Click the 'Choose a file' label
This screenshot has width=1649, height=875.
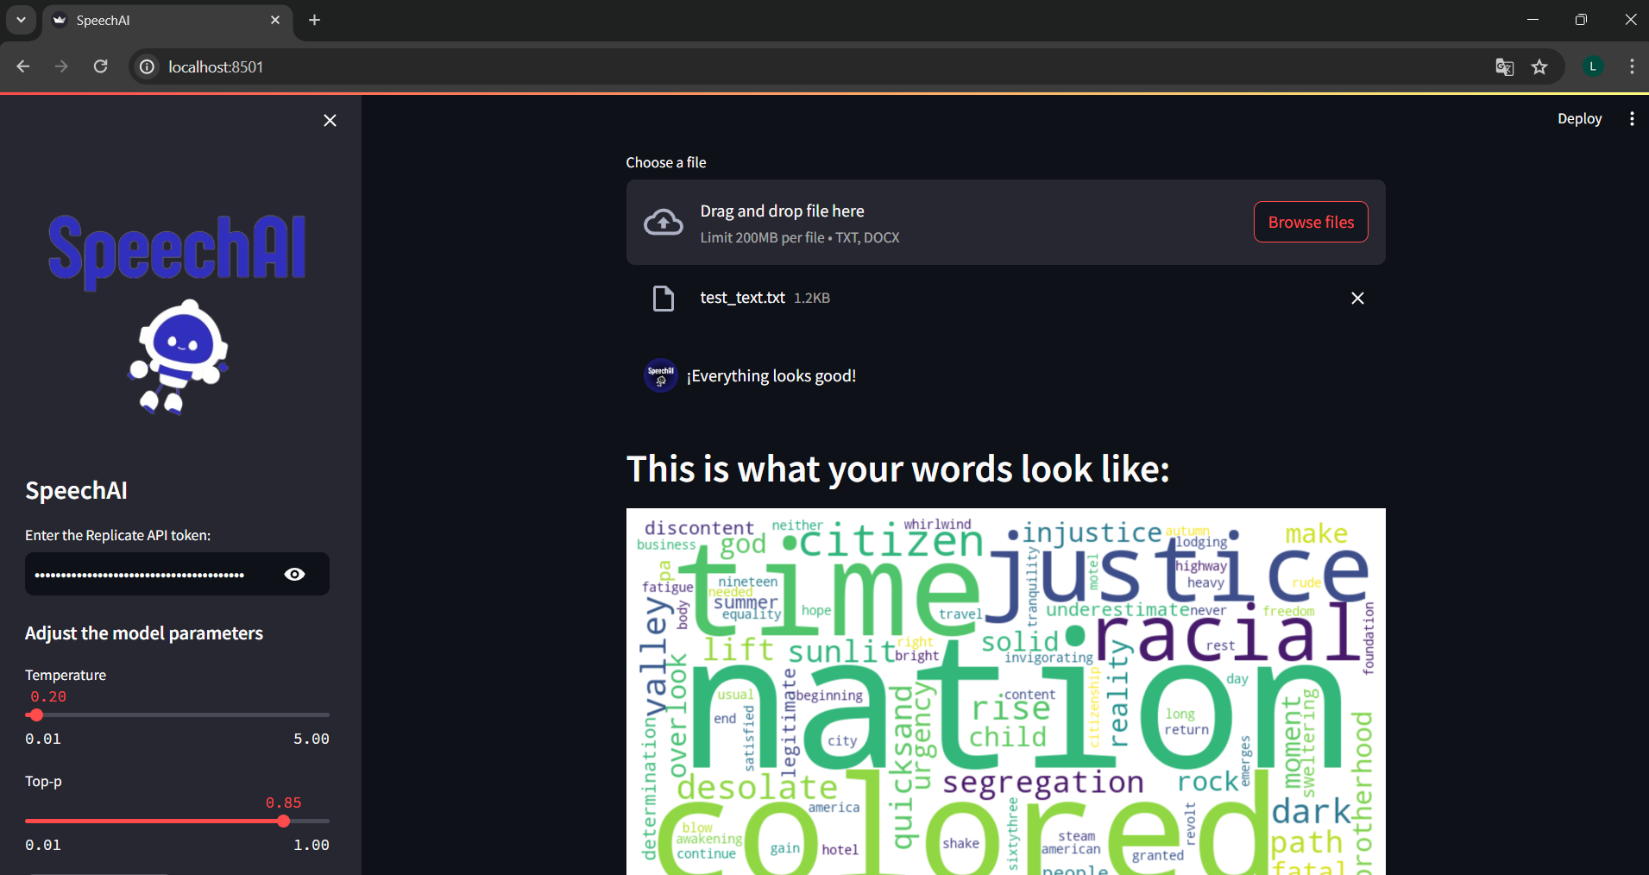coord(666,162)
